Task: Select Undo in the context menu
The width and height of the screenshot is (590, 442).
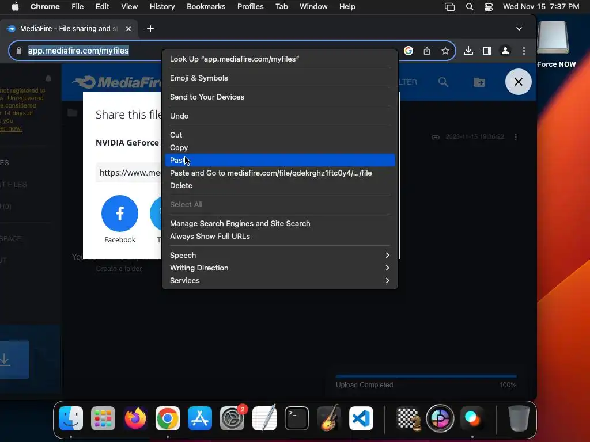Action: [280, 116]
